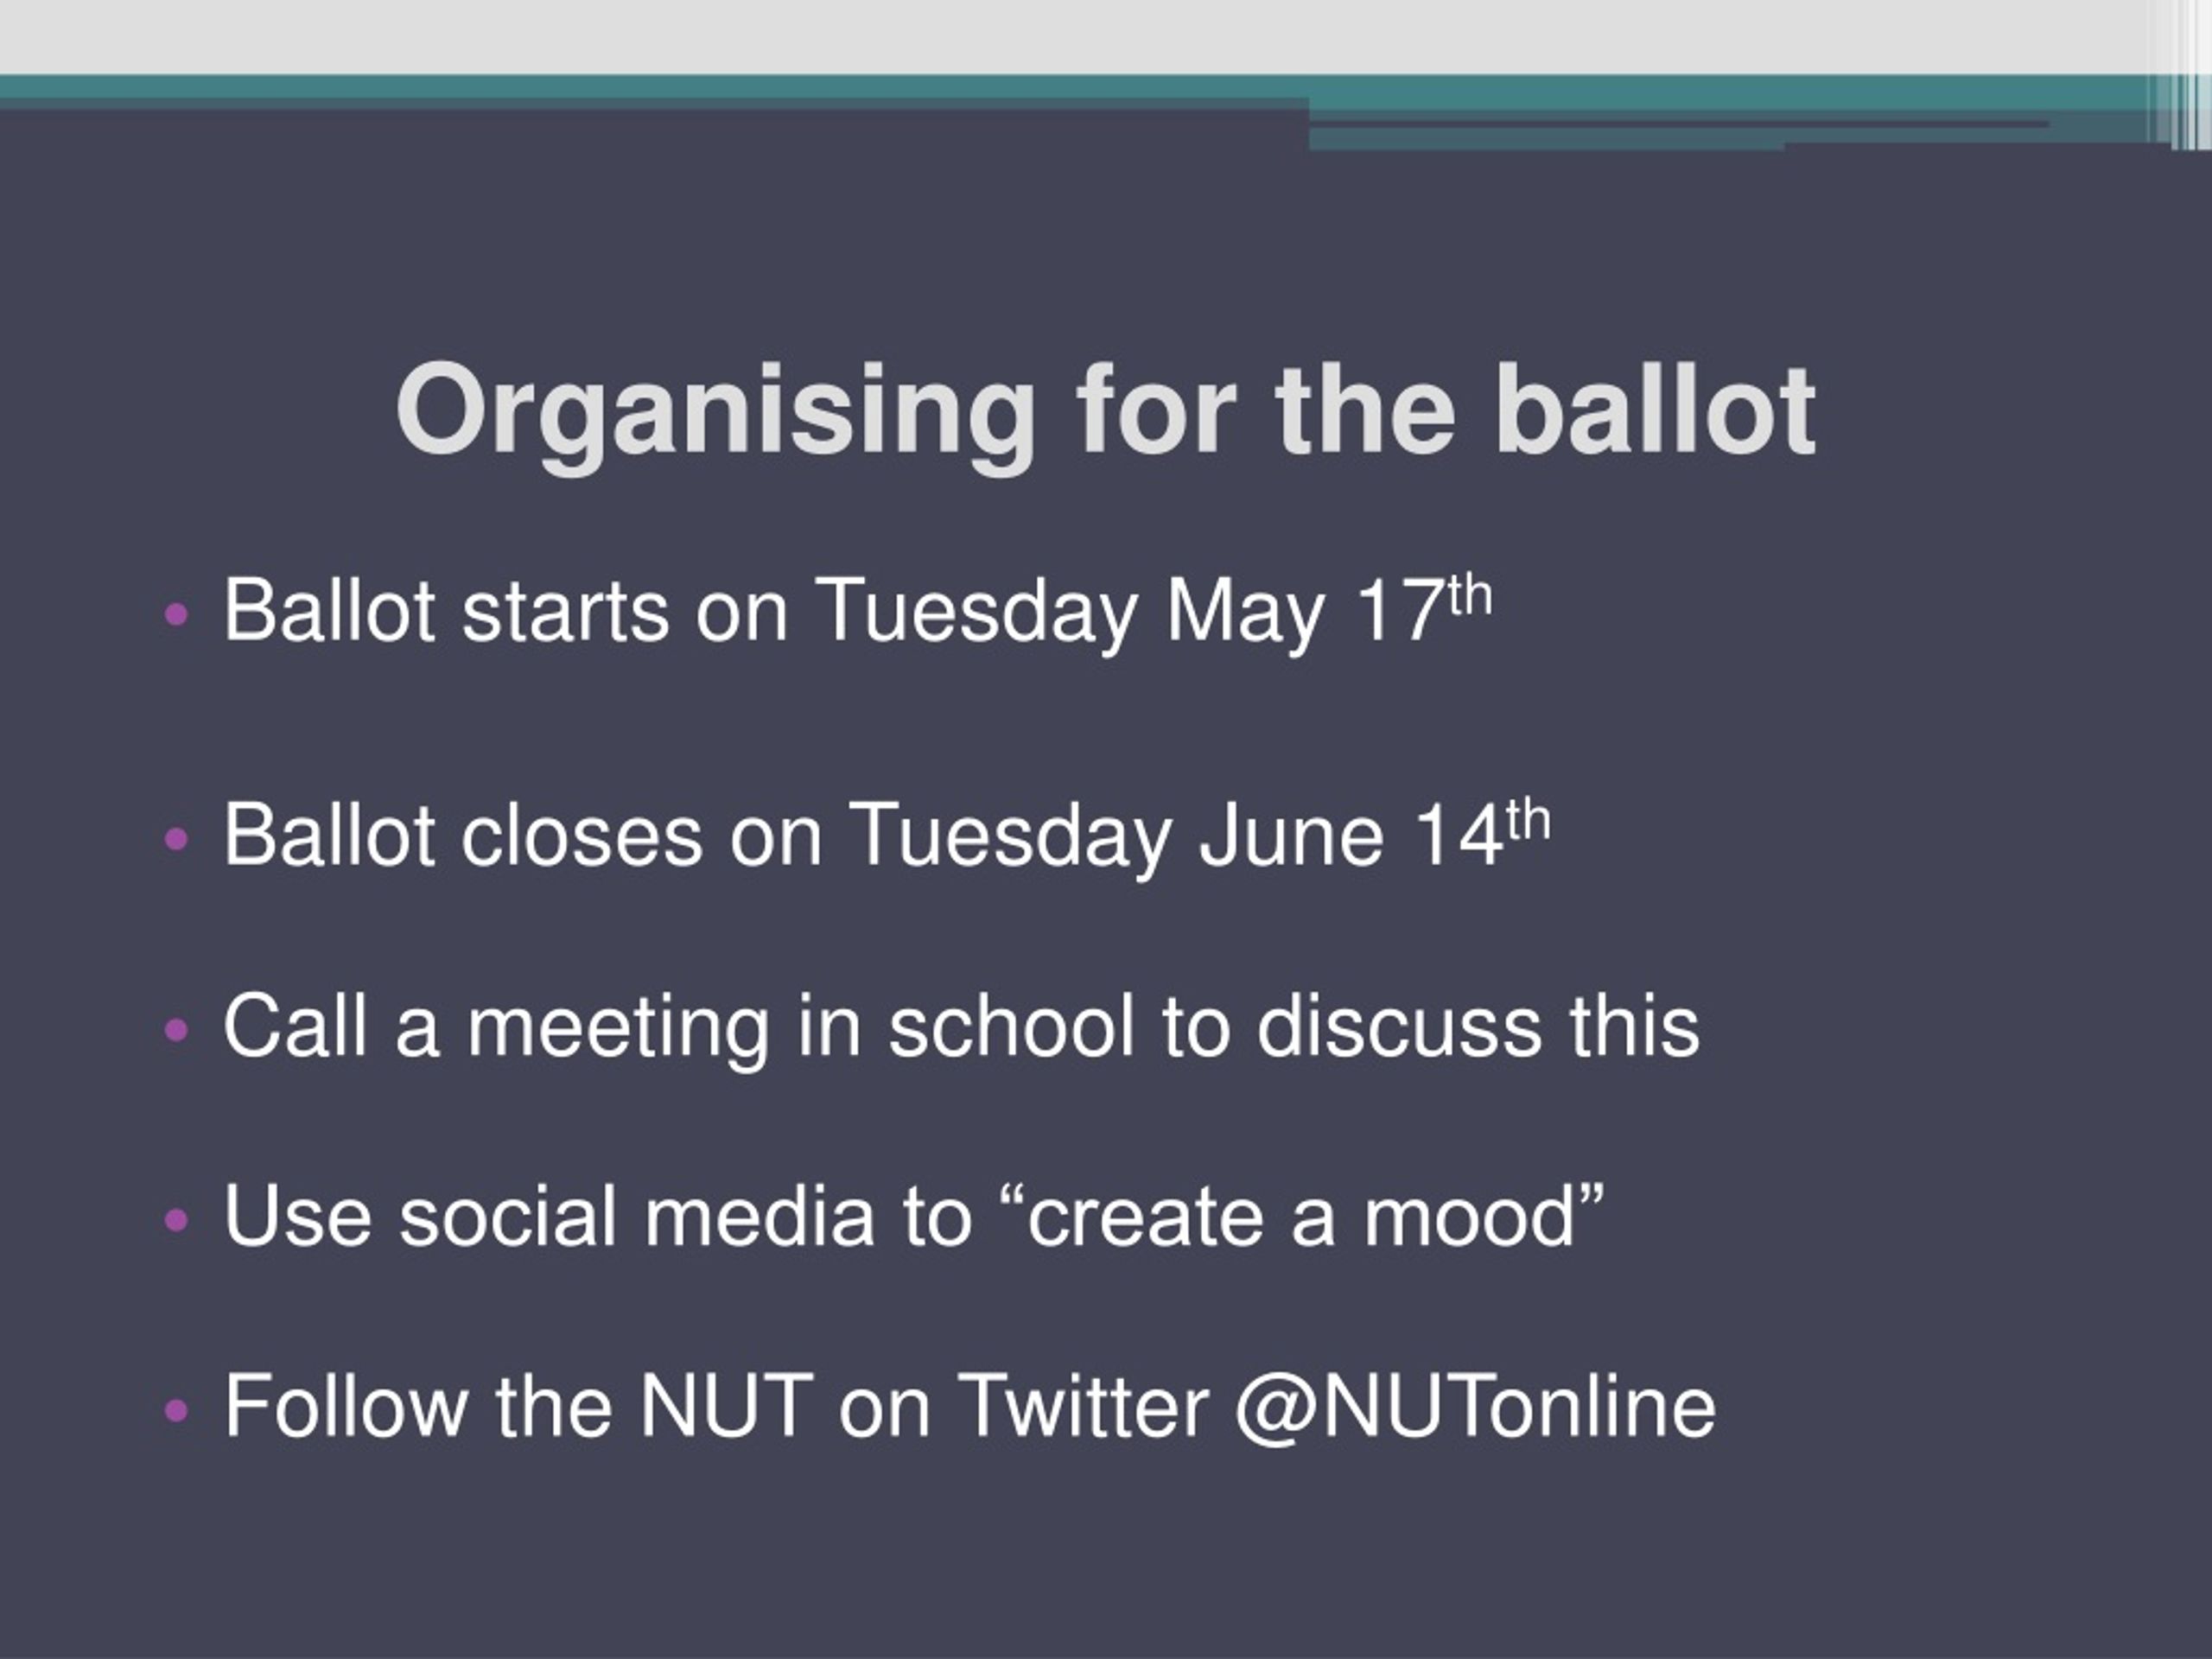The height and width of the screenshot is (1659, 2212).
Task: Click the purple bullet beside "Follow the NUT"
Action: pyautogui.click(x=176, y=1410)
